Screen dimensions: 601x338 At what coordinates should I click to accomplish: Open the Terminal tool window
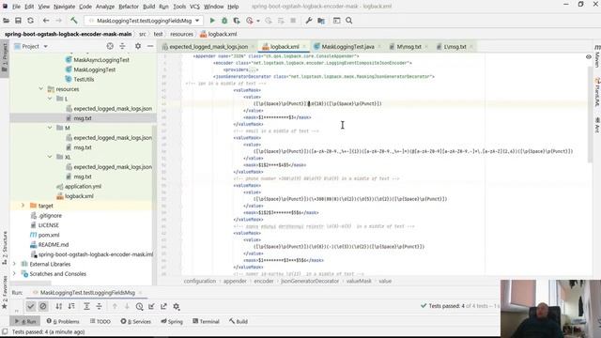pyautogui.click(x=206, y=321)
